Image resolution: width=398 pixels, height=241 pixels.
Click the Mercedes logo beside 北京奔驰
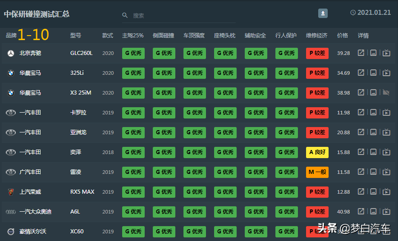11,53
